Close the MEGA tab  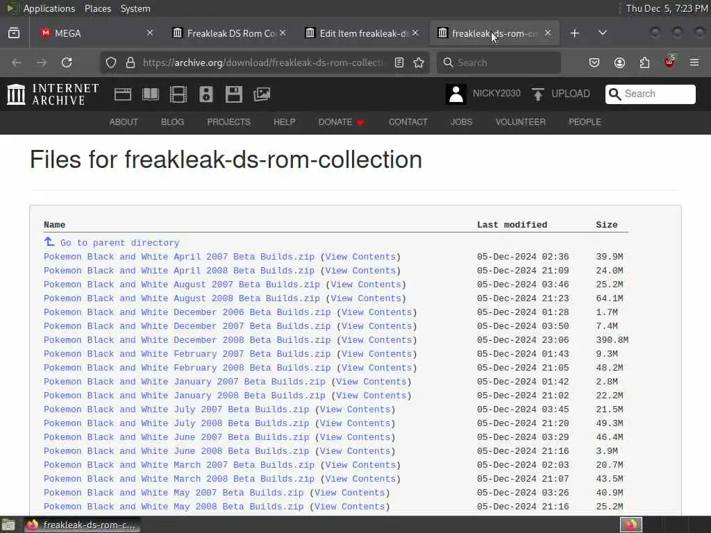pyautogui.click(x=150, y=33)
